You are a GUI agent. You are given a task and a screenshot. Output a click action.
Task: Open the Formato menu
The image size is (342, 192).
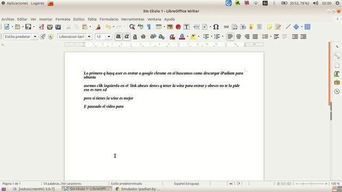coord(63,19)
